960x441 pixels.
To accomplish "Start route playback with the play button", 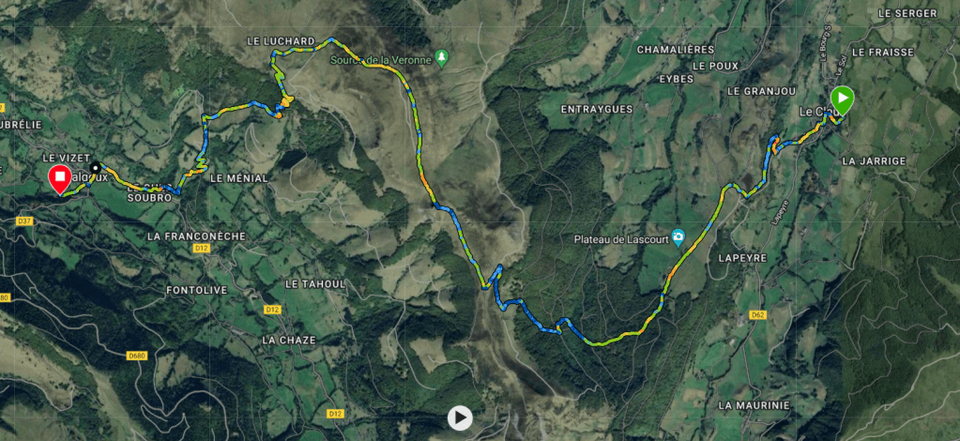I will point(460,418).
